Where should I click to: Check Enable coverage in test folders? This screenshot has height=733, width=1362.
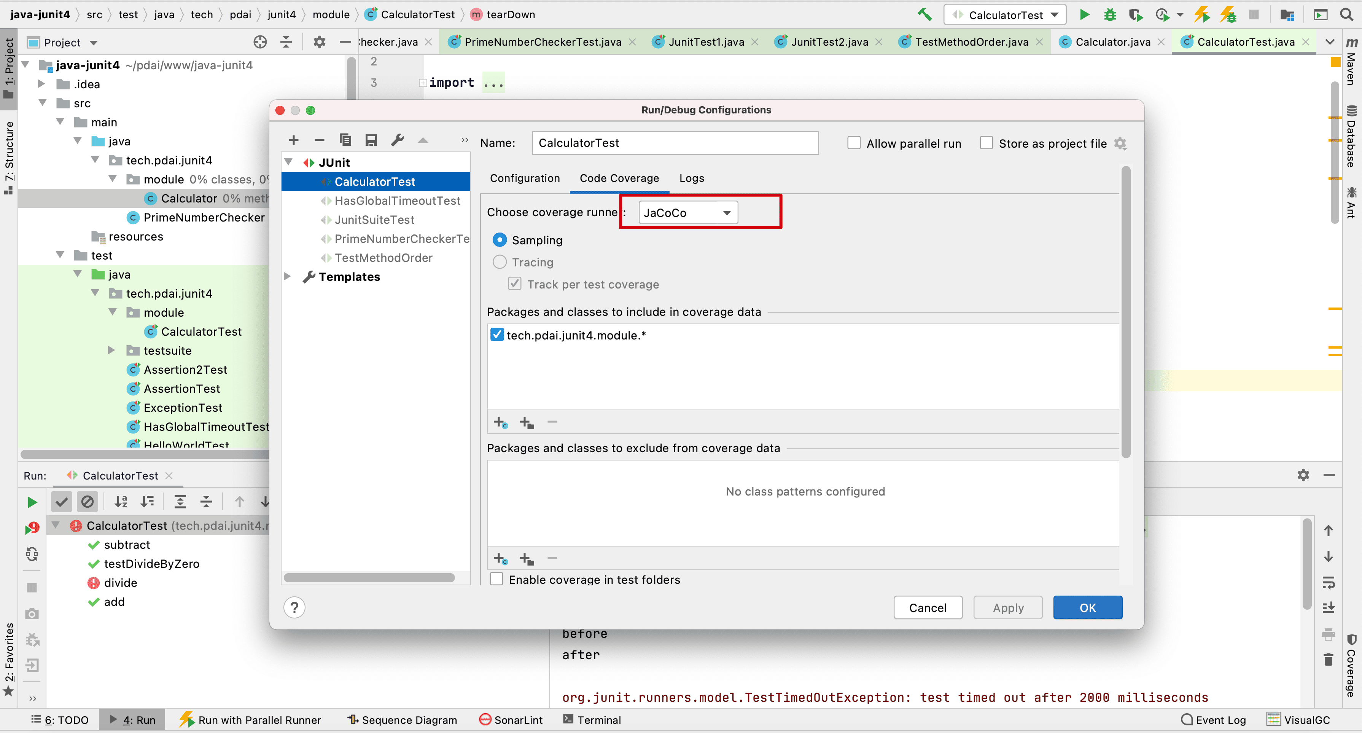click(496, 580)
